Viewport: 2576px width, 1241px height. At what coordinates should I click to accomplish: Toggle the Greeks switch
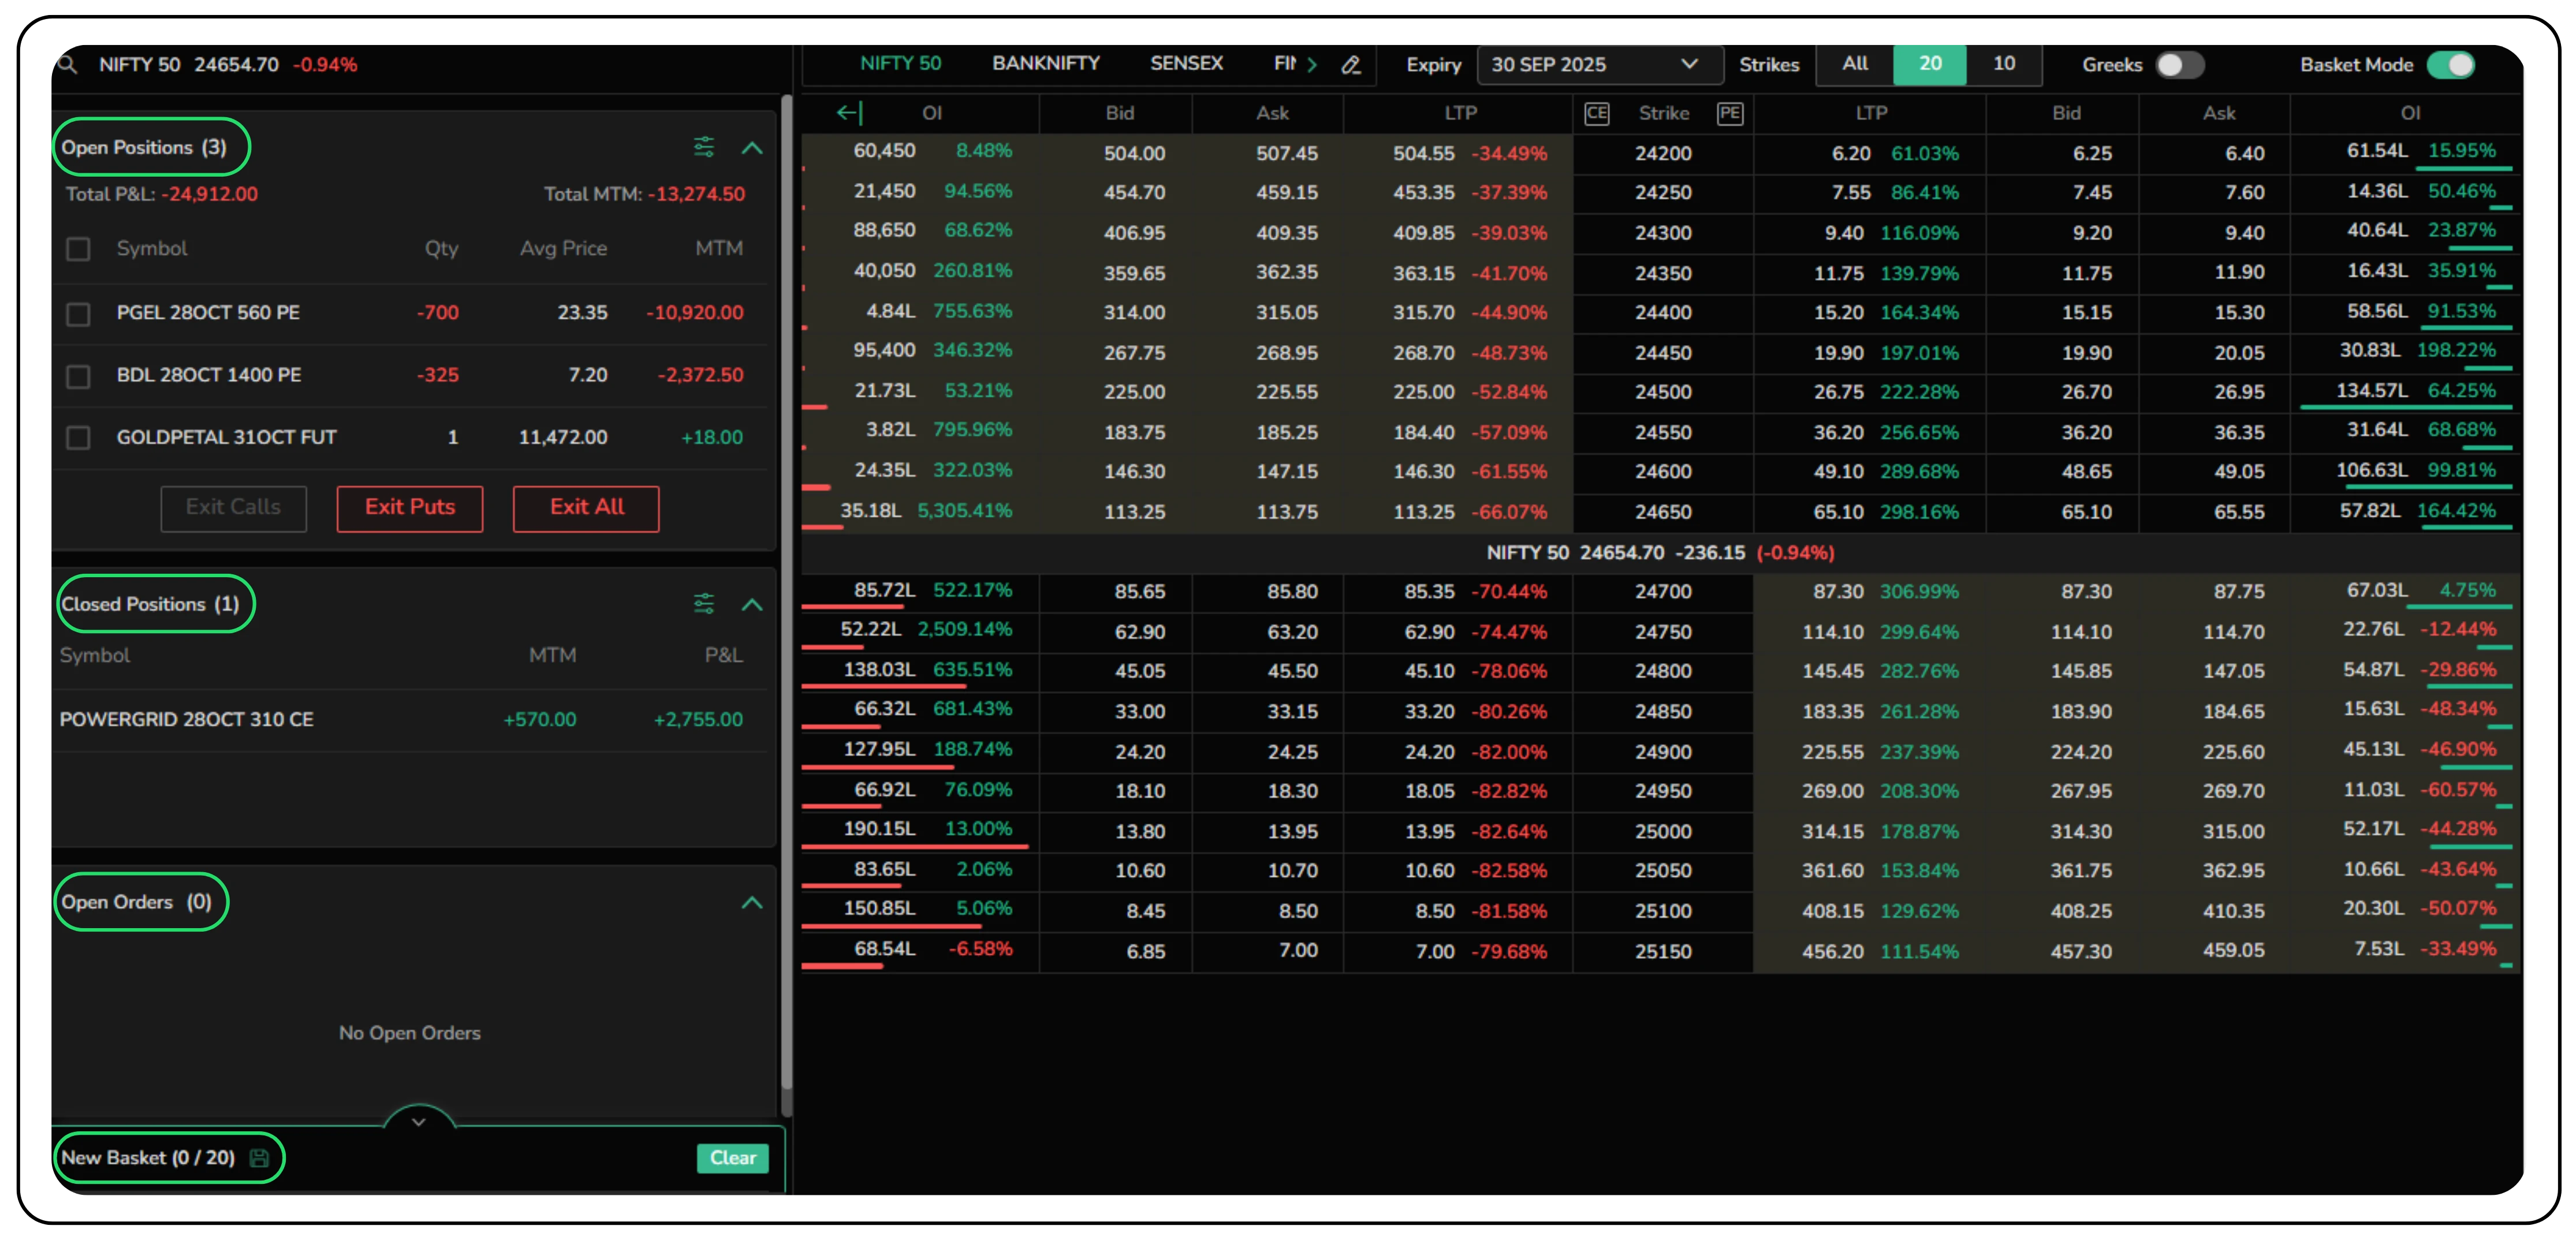pyautogui.click(x=2179, y=65)
